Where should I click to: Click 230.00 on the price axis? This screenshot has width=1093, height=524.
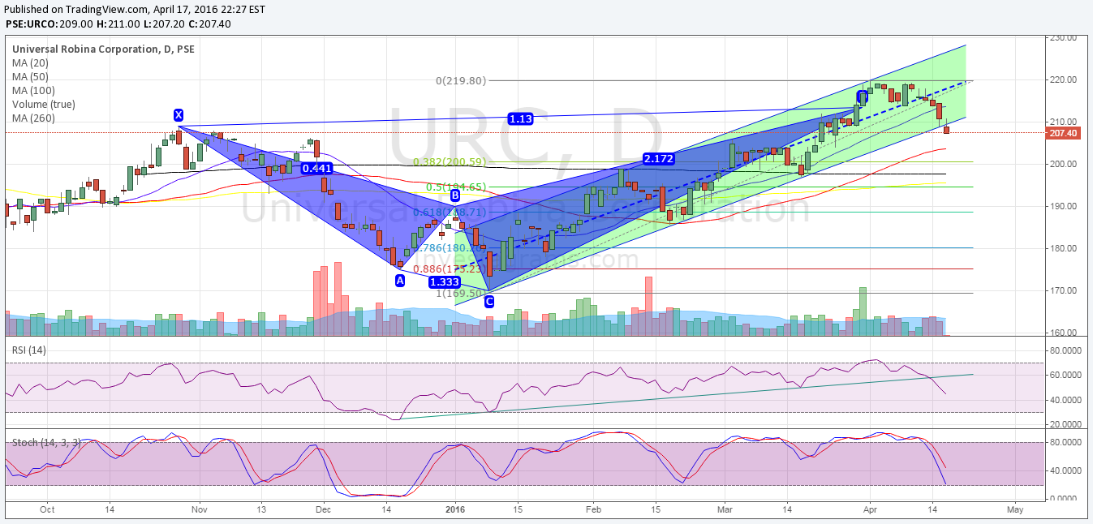pos(1061,38)
